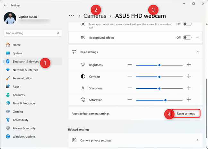Screen dimensions: 208x149
Task: Click the Saturation palette icon
Action: click(x=83, y=100)
